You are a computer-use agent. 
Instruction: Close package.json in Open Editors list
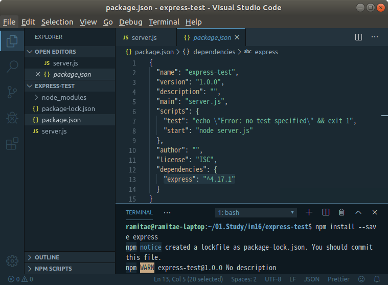point(38,74)
